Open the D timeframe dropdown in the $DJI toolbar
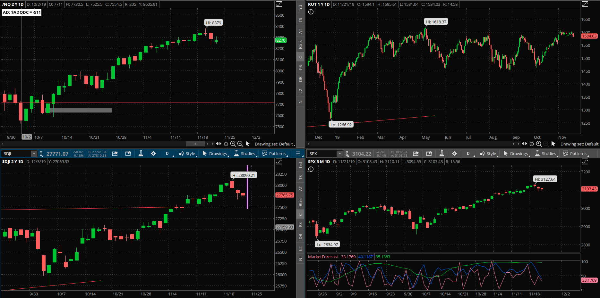Screen dimensions: 600x298 [167, 153]
